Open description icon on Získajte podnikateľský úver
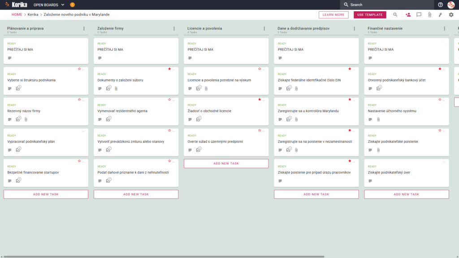 pyautogui.click(x=370, y=181)
